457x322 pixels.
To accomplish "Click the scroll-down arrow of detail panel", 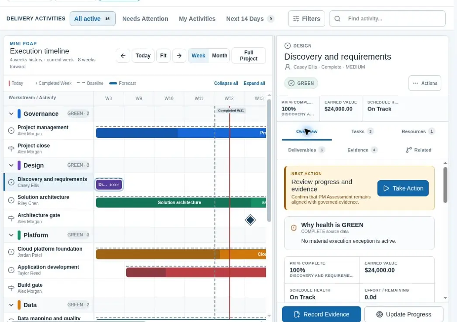I will pos(445,298).
